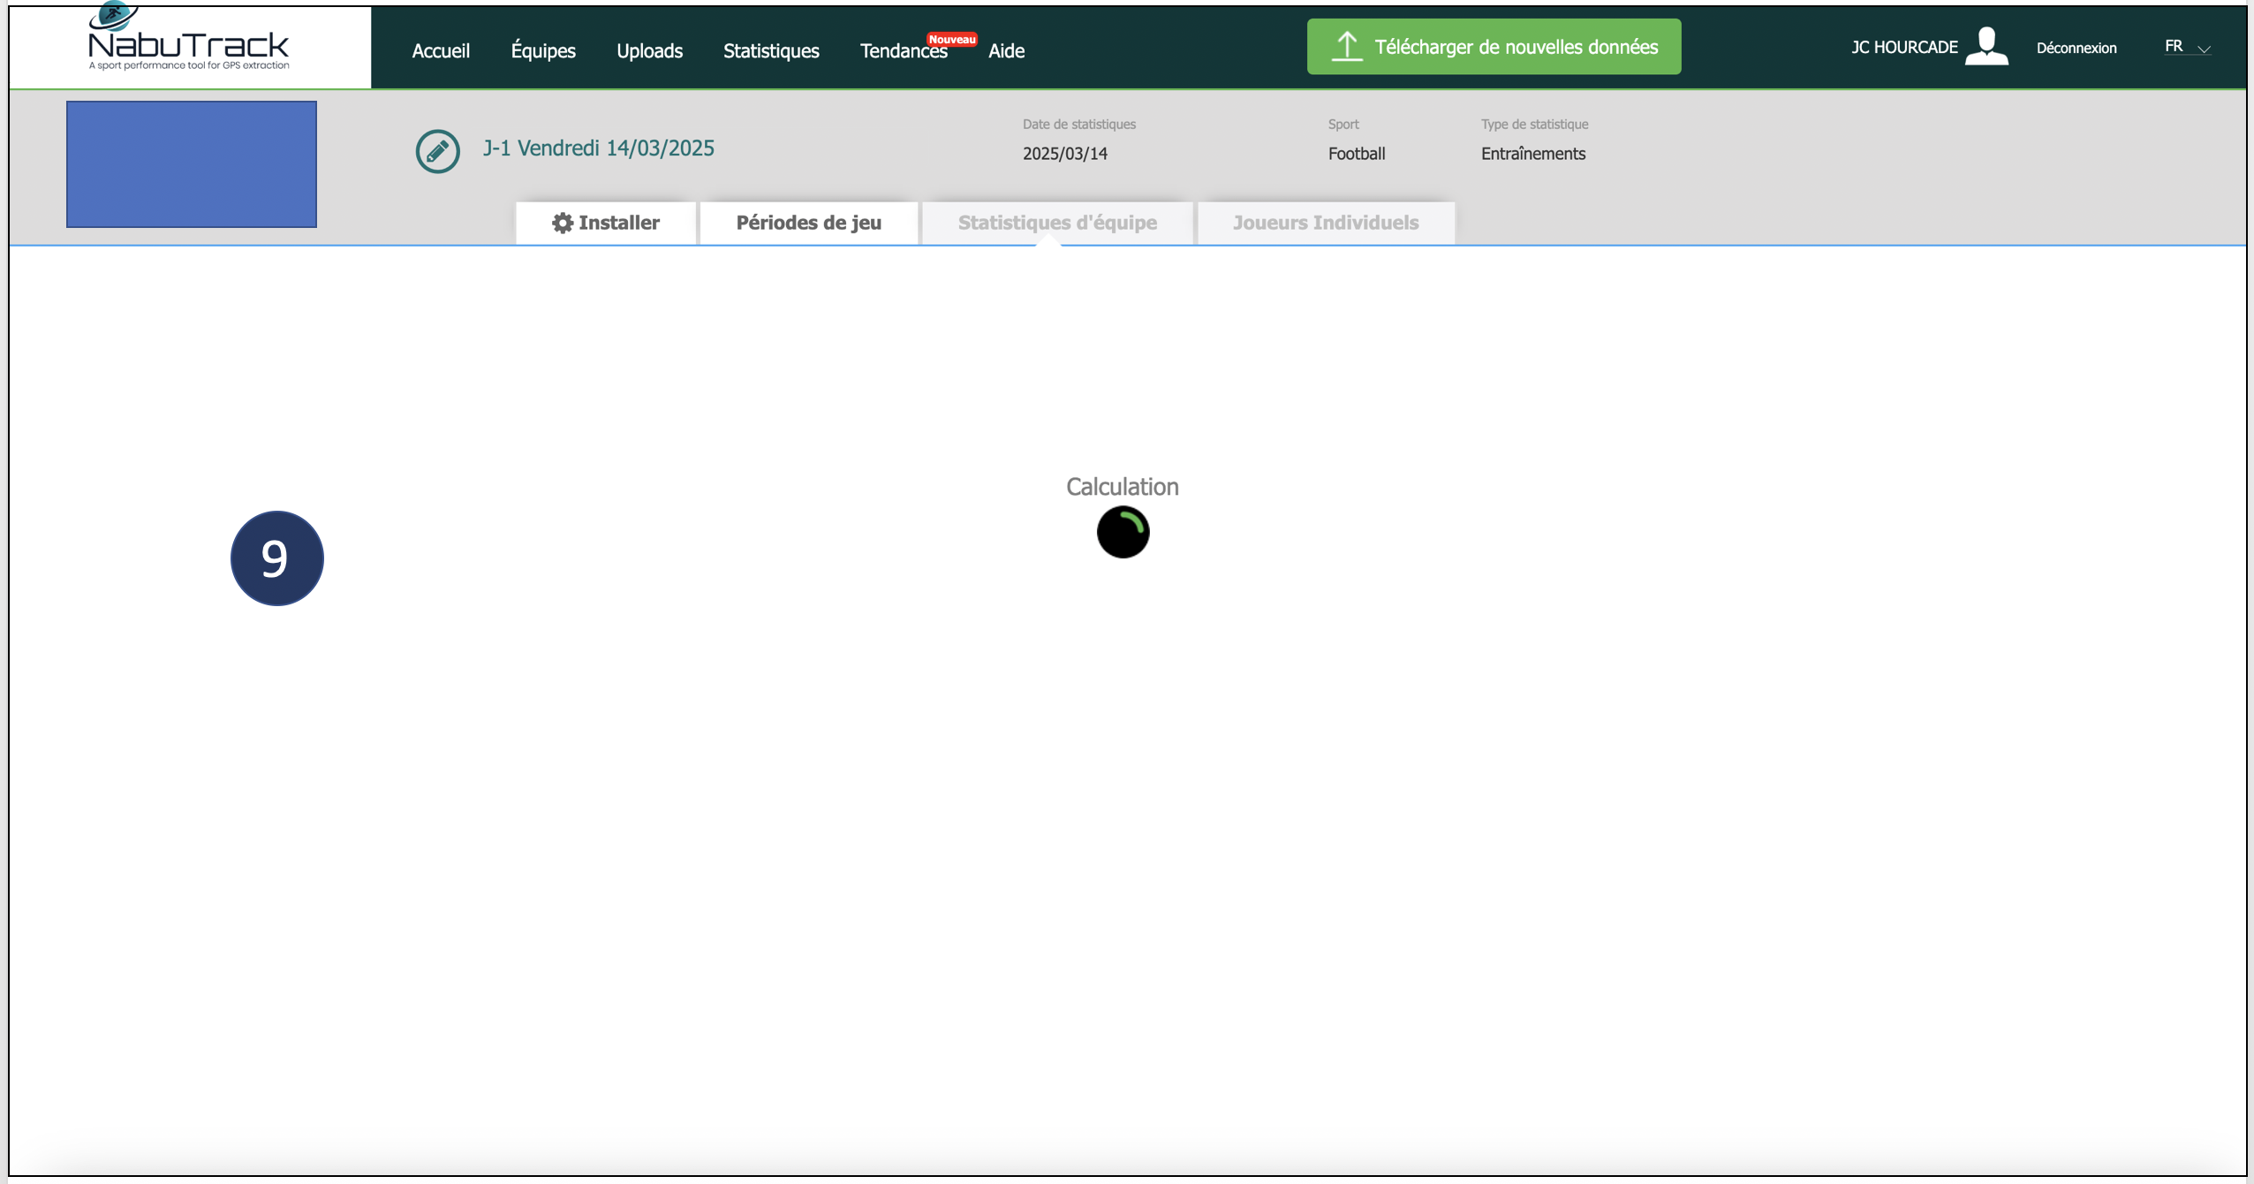
Task: Click the number 9 circle badge
Action: (277, 558)
